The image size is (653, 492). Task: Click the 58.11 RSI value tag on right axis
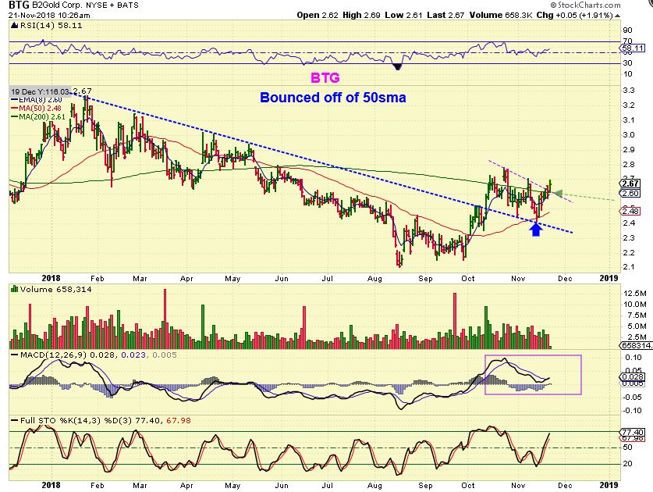pyautogui.click(x=633, y=48)
